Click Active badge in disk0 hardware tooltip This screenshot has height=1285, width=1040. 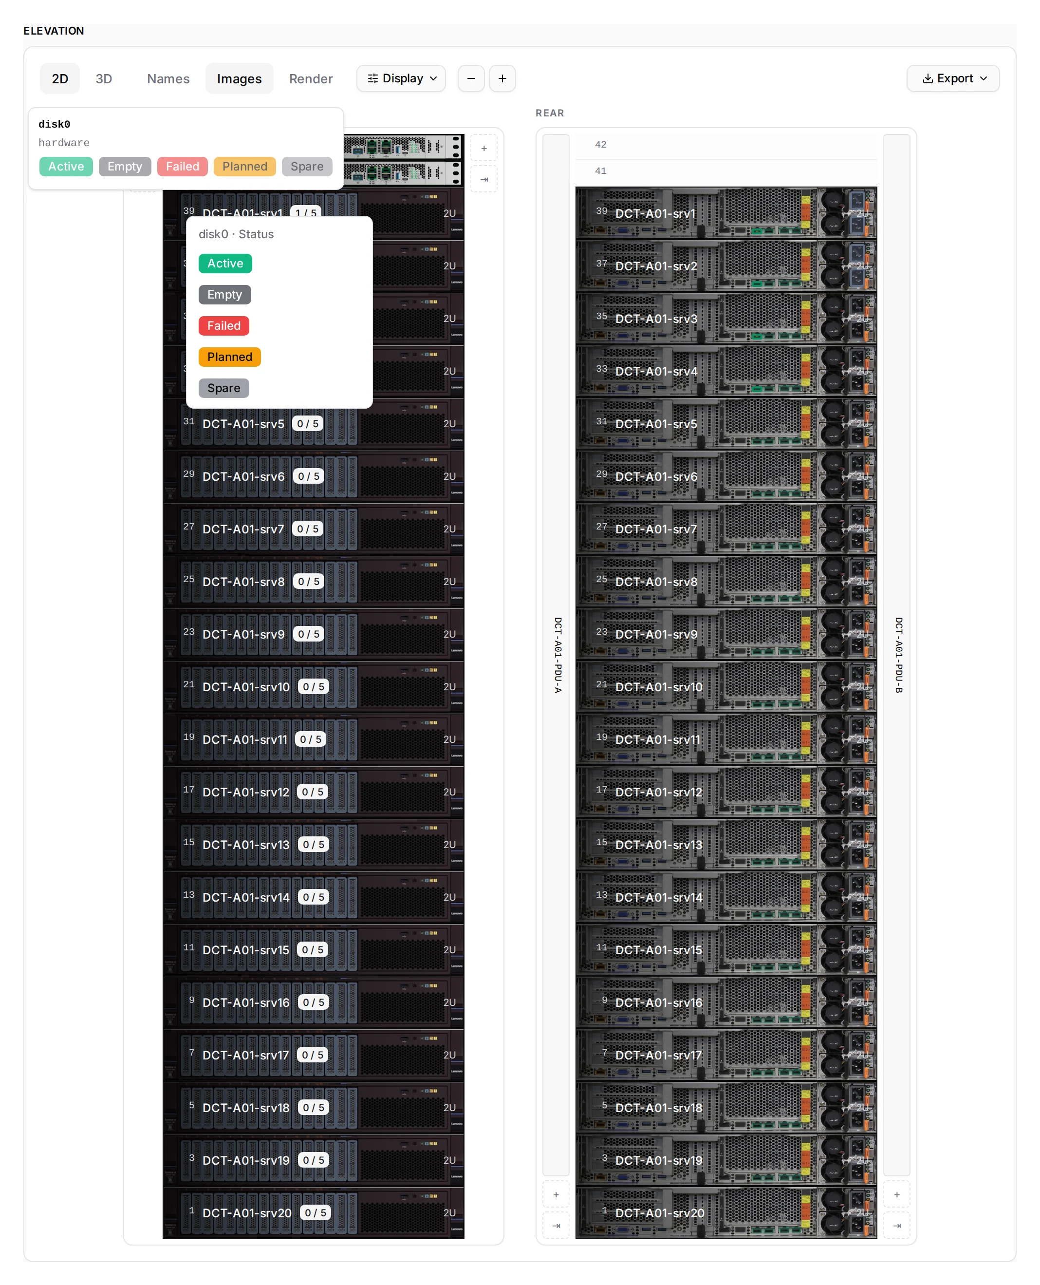tap(66, 166)
